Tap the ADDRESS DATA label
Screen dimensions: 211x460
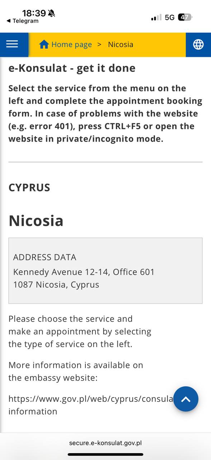coord(45,257)
